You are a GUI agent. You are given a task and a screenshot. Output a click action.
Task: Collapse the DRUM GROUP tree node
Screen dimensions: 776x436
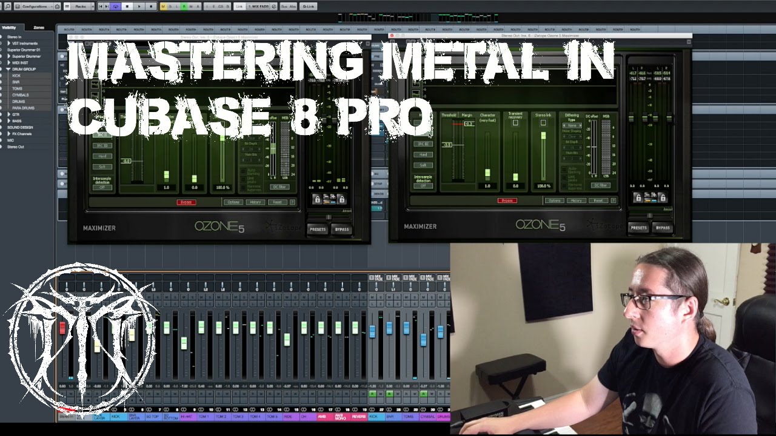coord(8,69)
